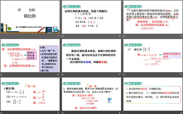Click slide number 7 label
Screen dimensions: 183x114
(x=58, y=113)
